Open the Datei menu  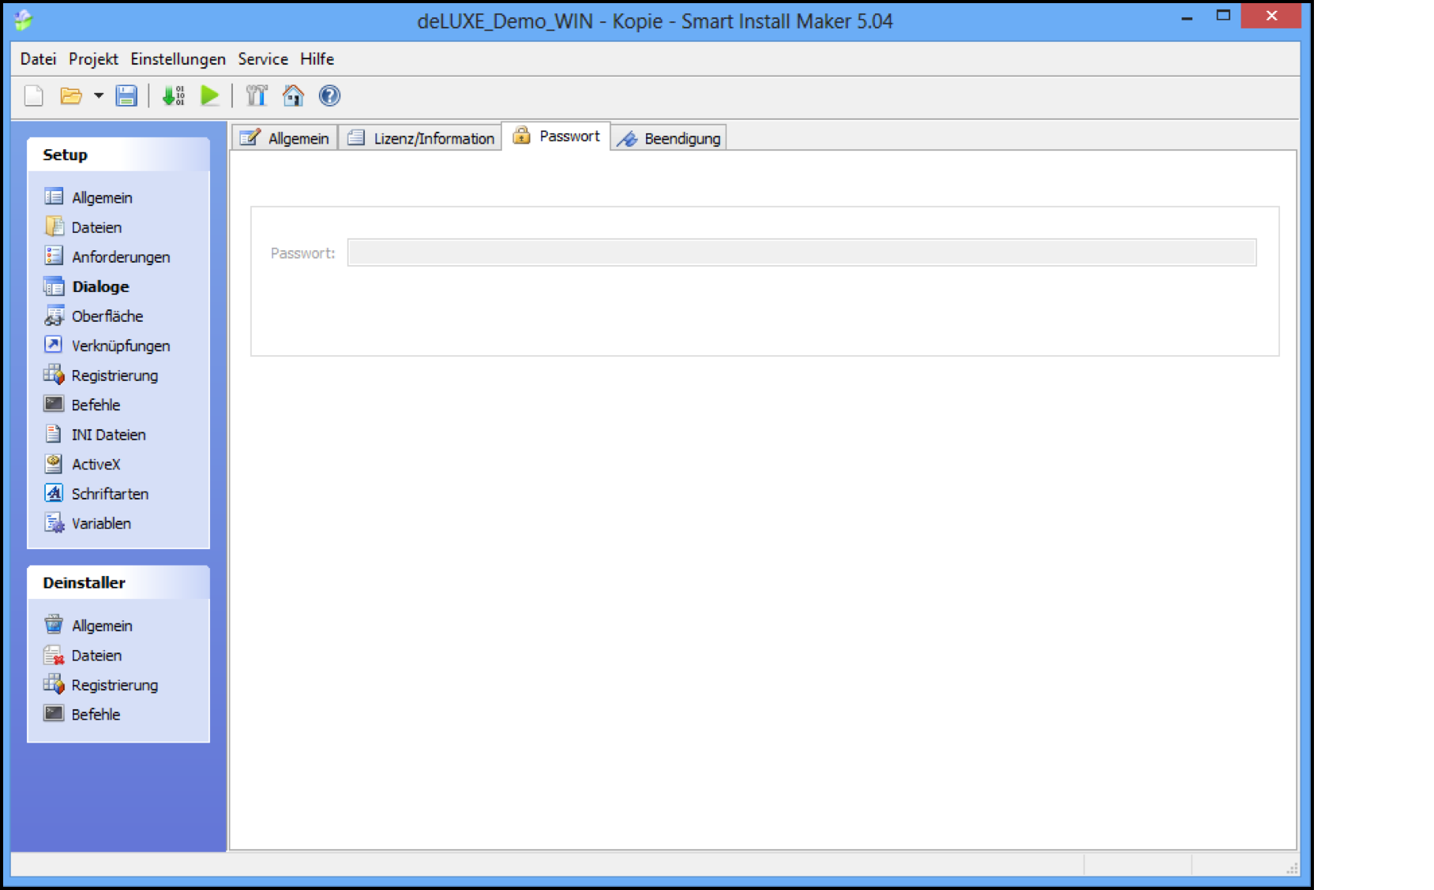pyautogui.click(x=38, y=59)
